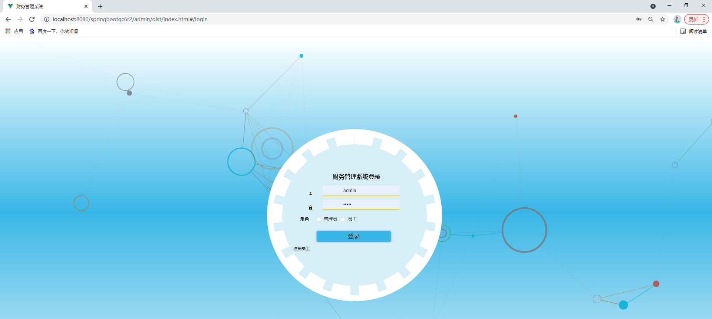Open the reading list (阅读清单)

coord(693,31)
